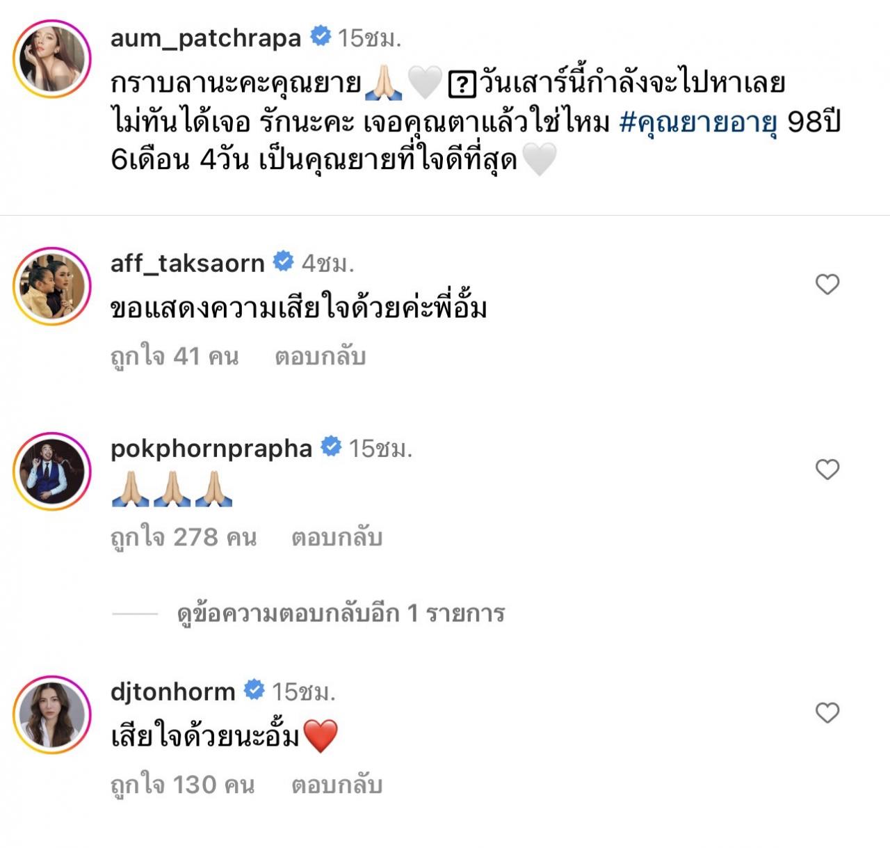Image resolution: width=890 pixels, height=848 pixels.
Task: View the 130 likes on djtonhorm comment
Action: [183, 785]
